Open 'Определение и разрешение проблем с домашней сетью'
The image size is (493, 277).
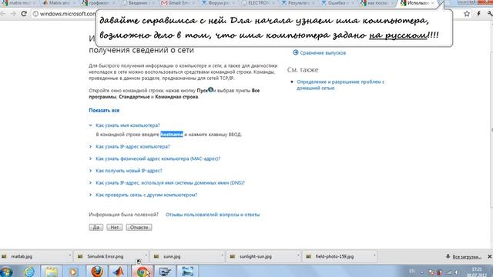pos(340,85)
